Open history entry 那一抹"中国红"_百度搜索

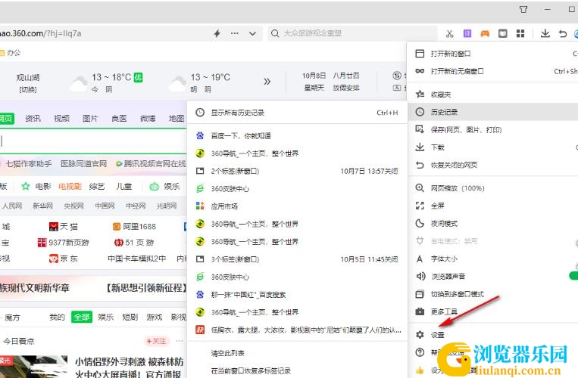coord(297,295)
